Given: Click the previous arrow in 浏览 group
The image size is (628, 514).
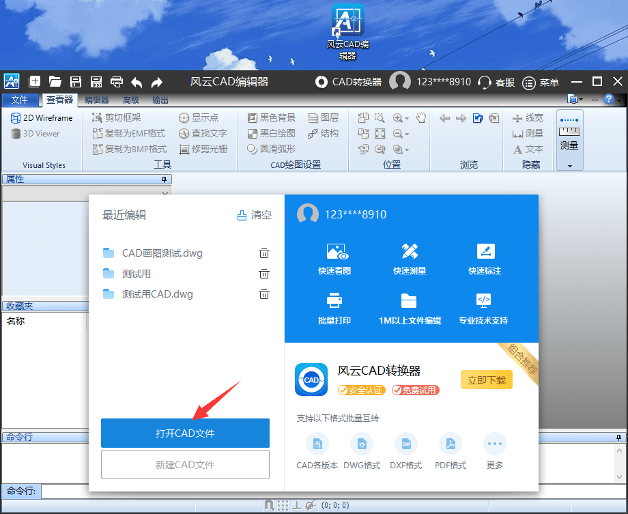Looking at the screenshot, I should point(444,118).
